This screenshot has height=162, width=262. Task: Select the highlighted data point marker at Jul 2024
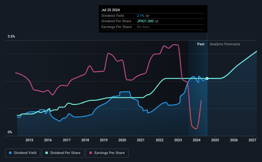pos(207,78)
